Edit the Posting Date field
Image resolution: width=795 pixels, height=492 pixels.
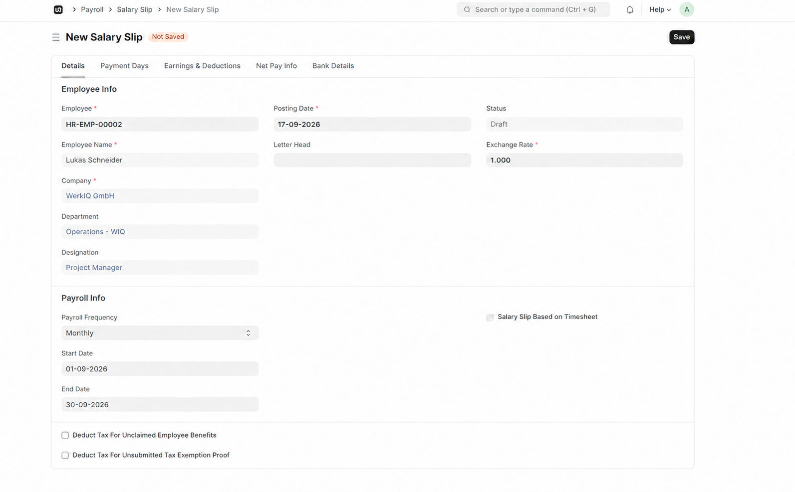372,124
